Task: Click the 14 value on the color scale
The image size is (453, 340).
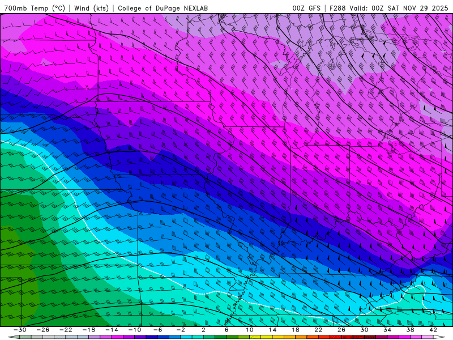Action: tap(272, 330)
